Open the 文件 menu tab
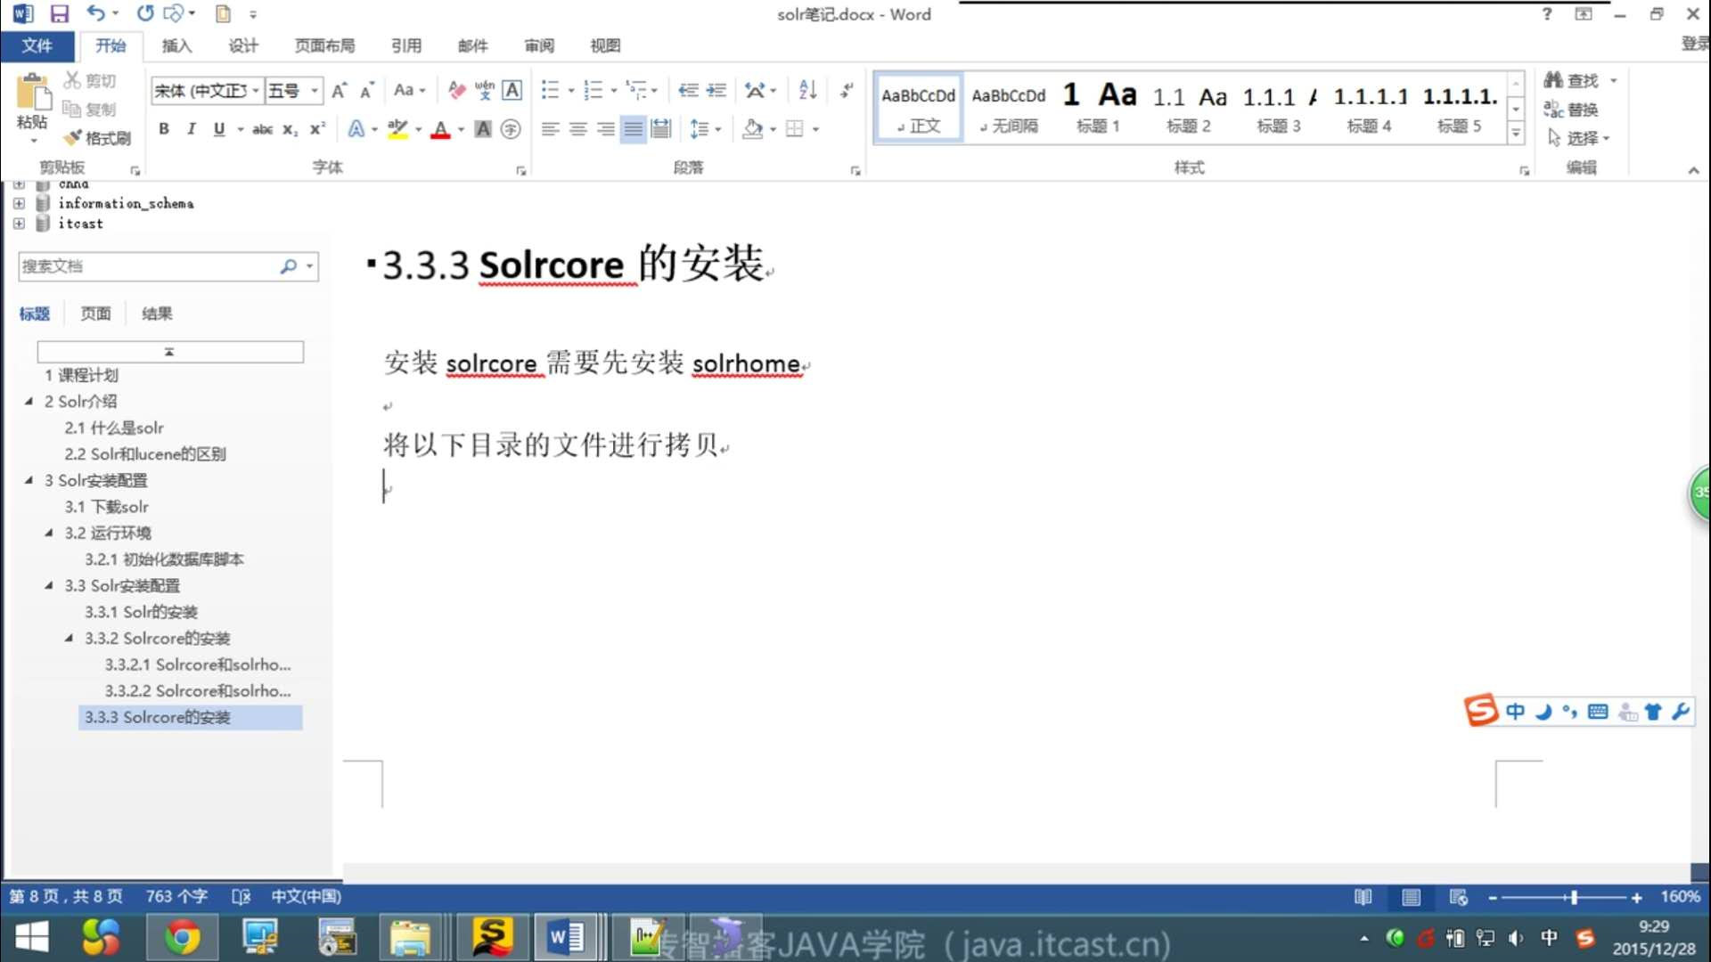This screenshot has width=1711, height=962. 37,45
